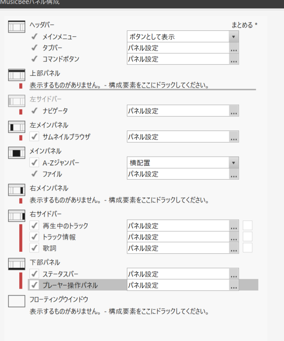Click the 上部パネル layout icon
This screenshot has height=341, width=284.
click(x=17, y=74)
